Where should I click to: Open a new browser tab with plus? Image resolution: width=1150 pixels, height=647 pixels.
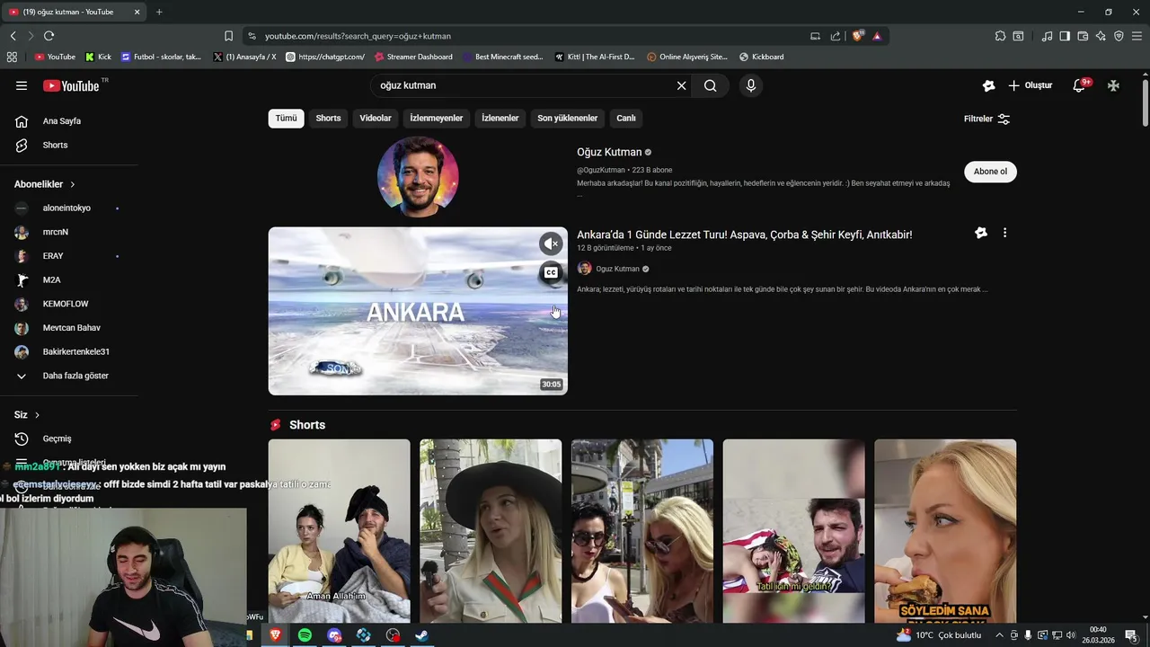tap(159, 12)
